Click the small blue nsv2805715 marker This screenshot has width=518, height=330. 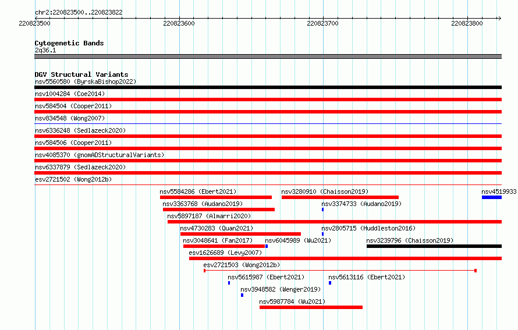323,234
